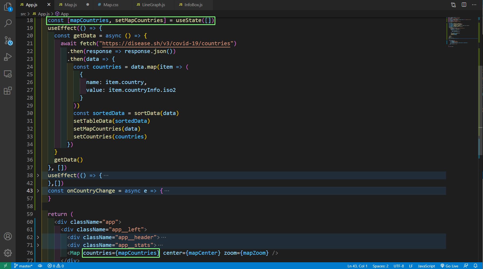The width and height of the screenshot is (483, 269).
Task: Change language mode JavaScript
Action: pos(426,266)
